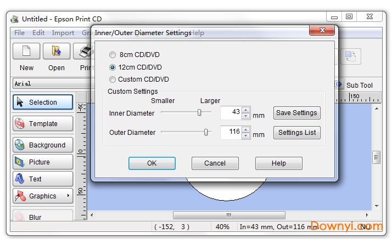Select the 12cm CD/DVD radio option
Image resolution: width=392 pixels, height=239 pixels.
113,67
